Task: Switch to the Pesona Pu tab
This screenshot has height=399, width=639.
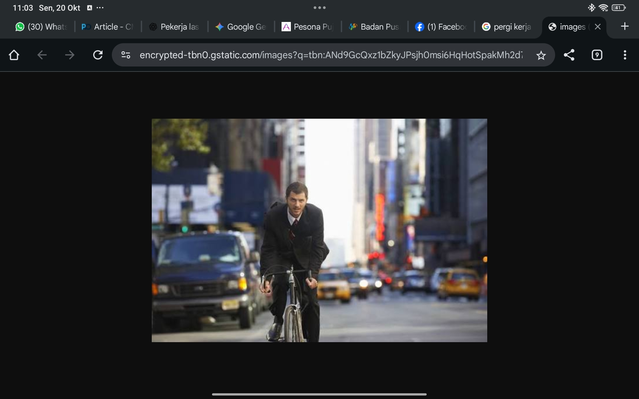Action: pyautogui.click(x=308, y=27)
